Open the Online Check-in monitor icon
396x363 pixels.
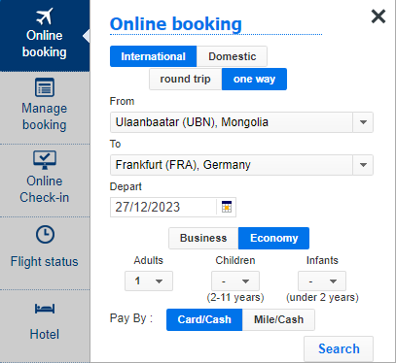[45, 160]
